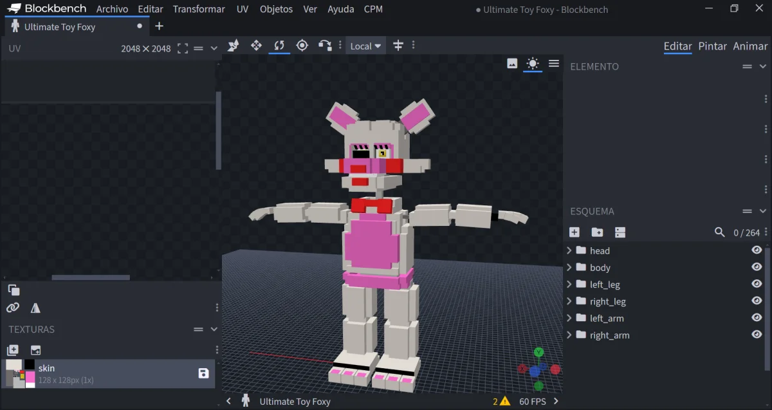Open the Ayuda menu
This screenshot has width=772, height=410.
341,9
